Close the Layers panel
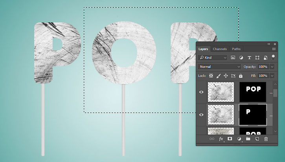 (x=275, y=44)
